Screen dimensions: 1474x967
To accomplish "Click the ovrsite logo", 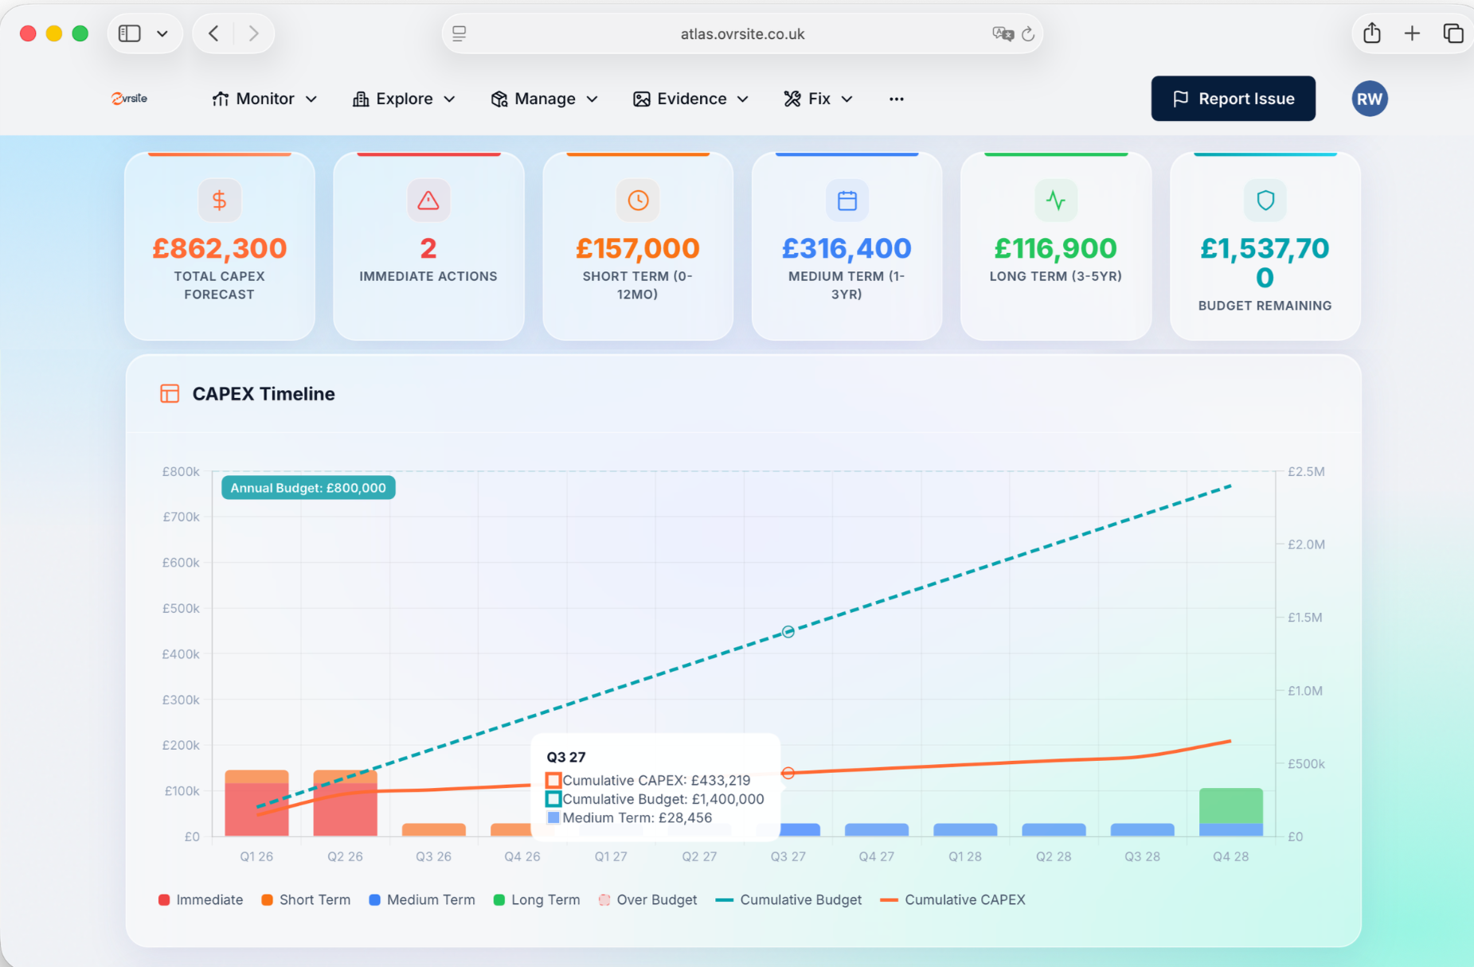I will tap(128, 98).
